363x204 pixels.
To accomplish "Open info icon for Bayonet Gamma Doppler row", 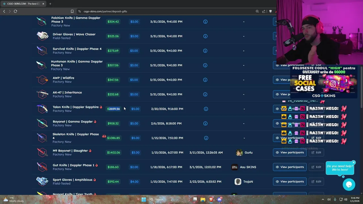I will tap(205, 123).
